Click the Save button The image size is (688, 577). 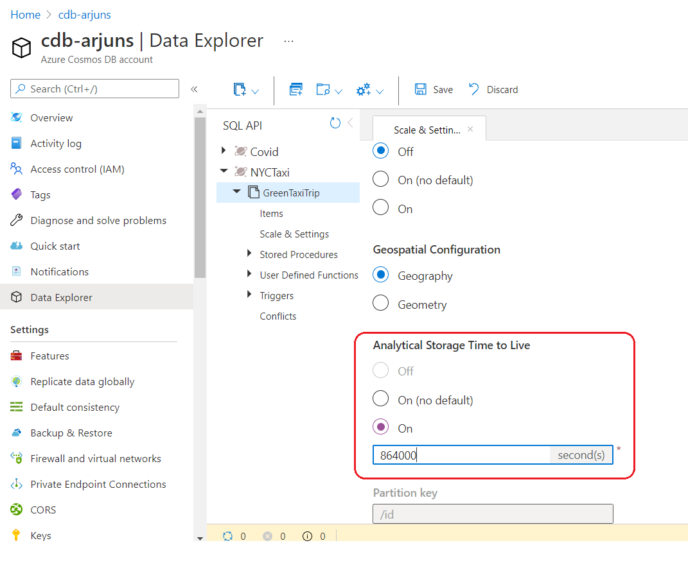coord(434,90)
